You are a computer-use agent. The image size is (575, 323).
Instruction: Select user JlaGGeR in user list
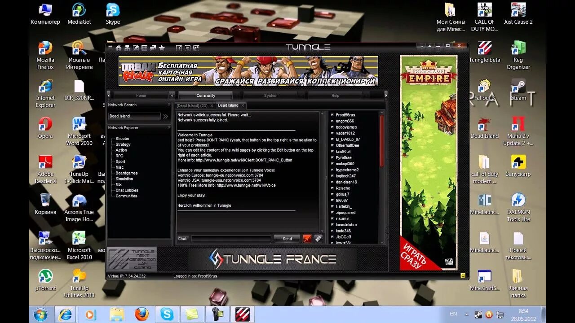(344, 237)
